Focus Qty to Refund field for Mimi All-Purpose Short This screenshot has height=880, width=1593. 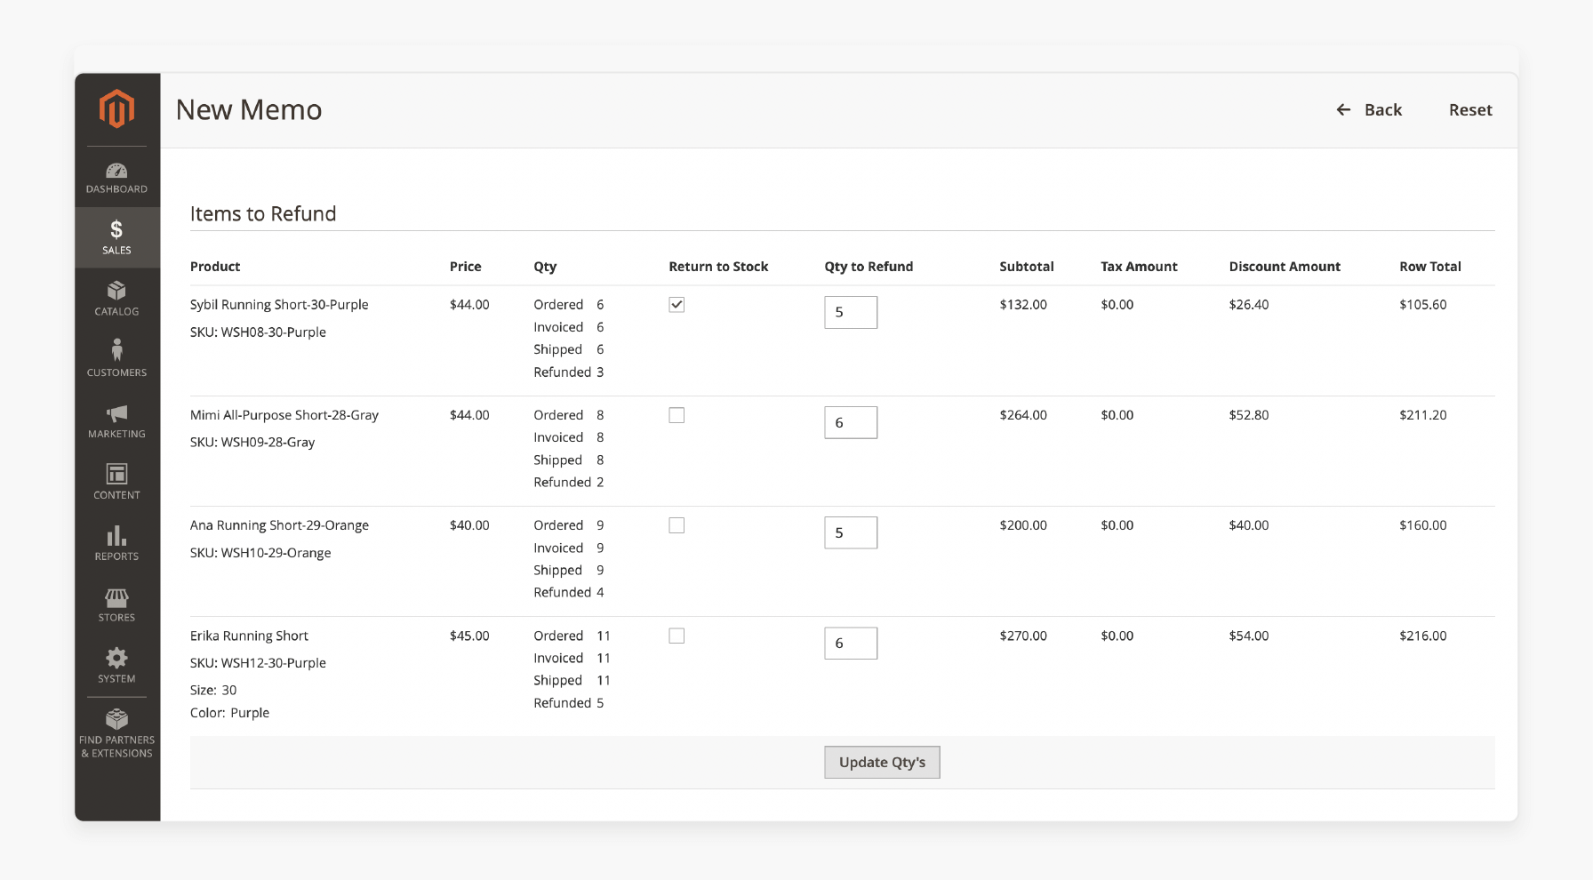click(x=851, y=422)
